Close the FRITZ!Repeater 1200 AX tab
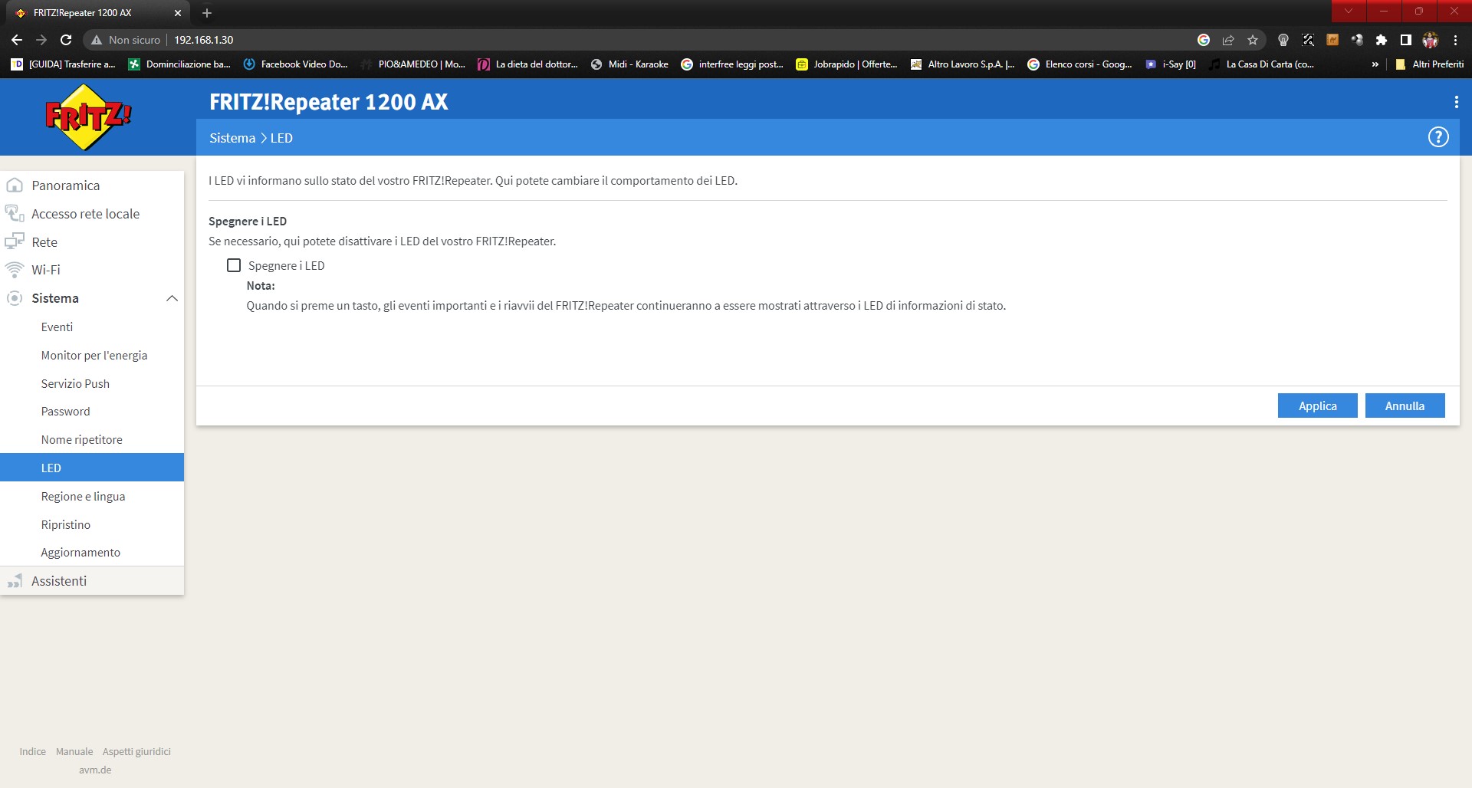 [x=178, y=13]
